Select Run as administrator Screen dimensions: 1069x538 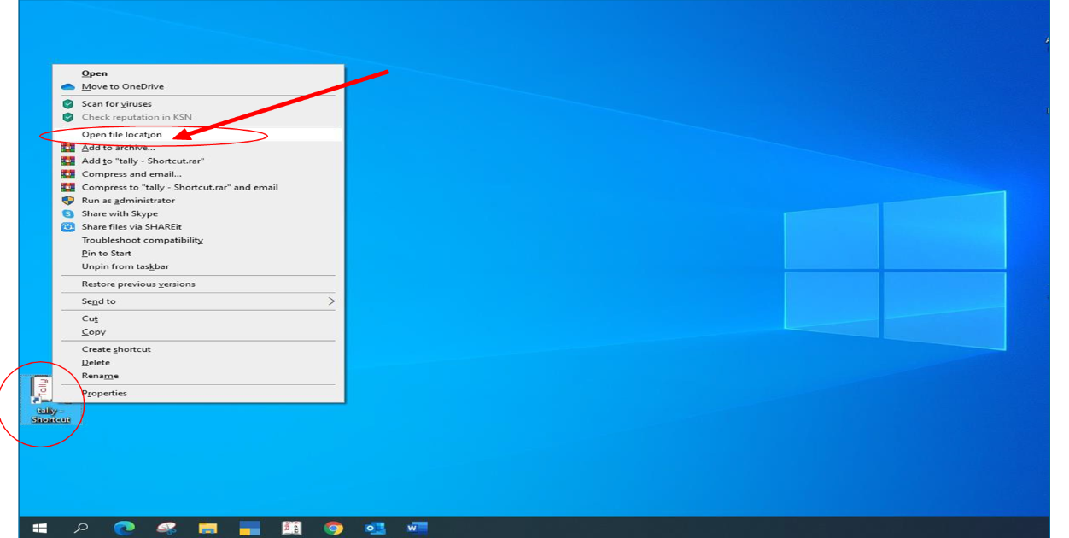click(x=199, y=201)
